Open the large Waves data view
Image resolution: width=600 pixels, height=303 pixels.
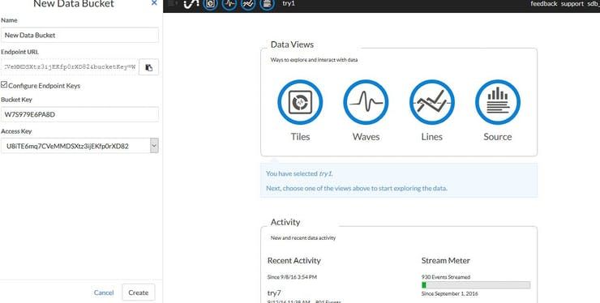click(366, 102)
